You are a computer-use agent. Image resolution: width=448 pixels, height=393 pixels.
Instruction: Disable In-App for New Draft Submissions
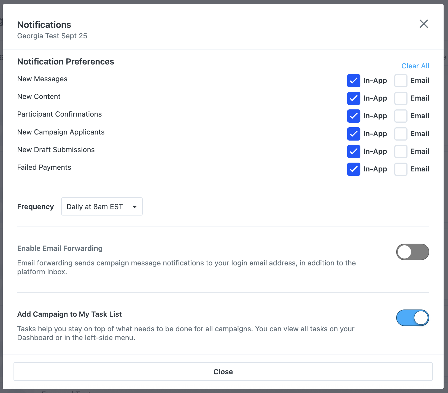point(354,152)
